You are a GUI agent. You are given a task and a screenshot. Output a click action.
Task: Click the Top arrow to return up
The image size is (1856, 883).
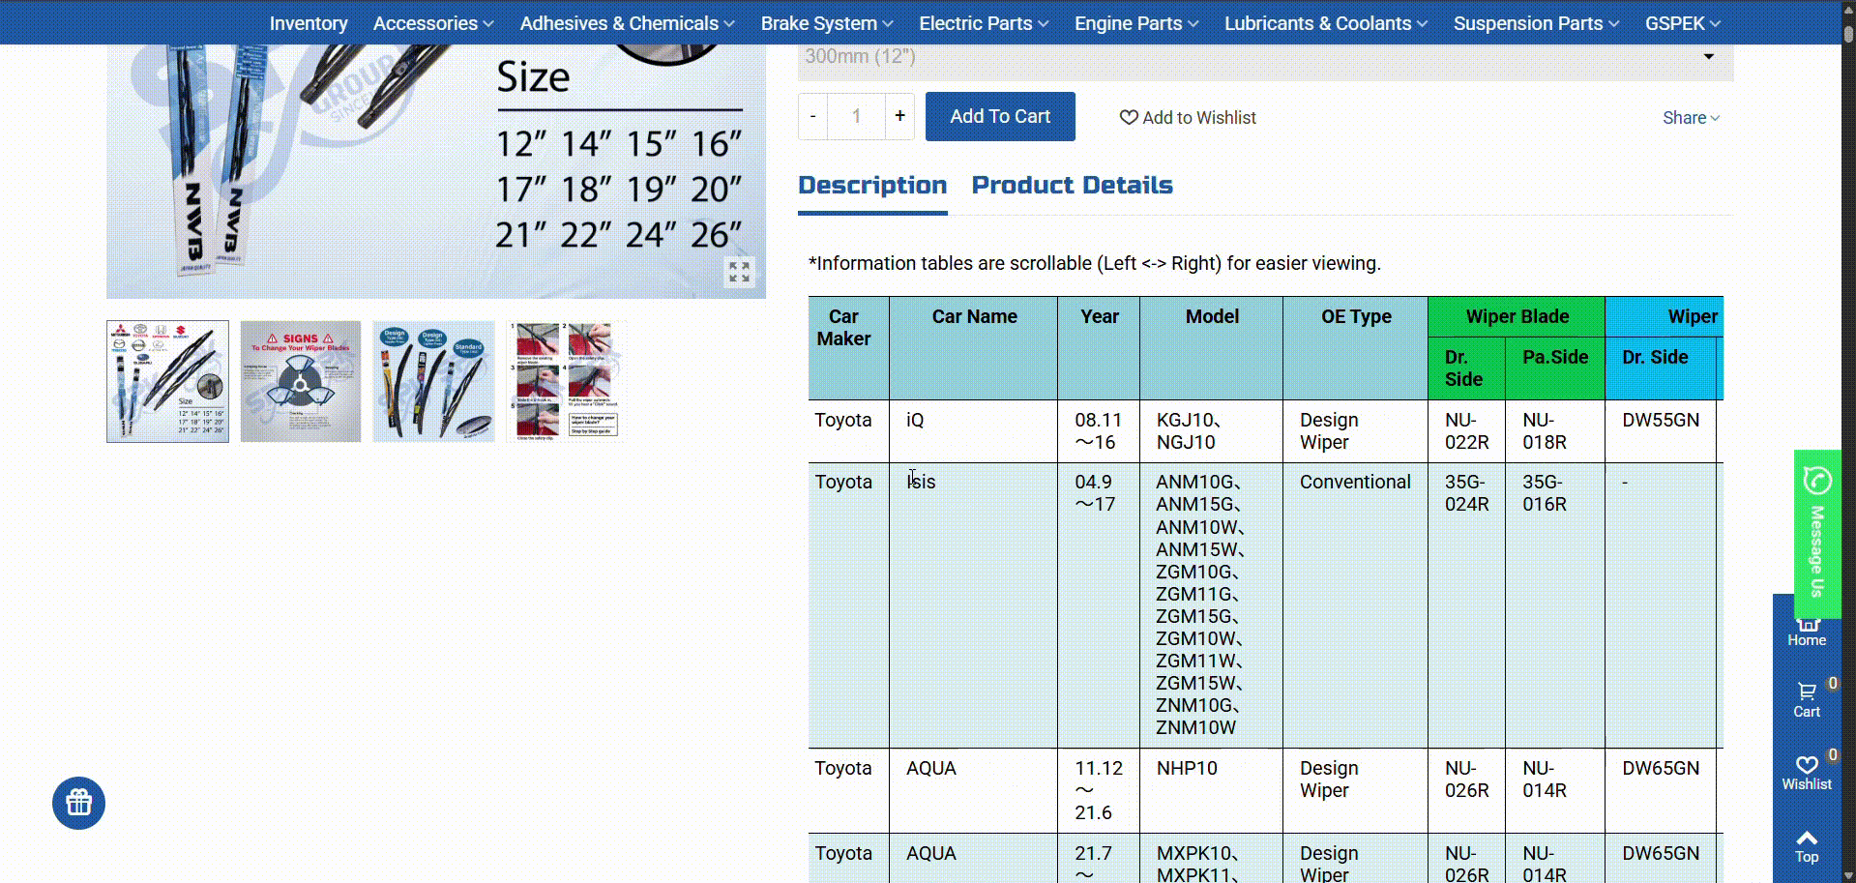(1807, 846)
